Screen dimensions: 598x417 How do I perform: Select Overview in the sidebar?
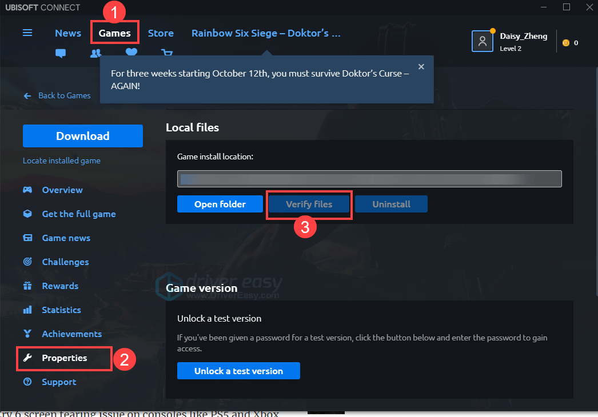click(62, 190)
